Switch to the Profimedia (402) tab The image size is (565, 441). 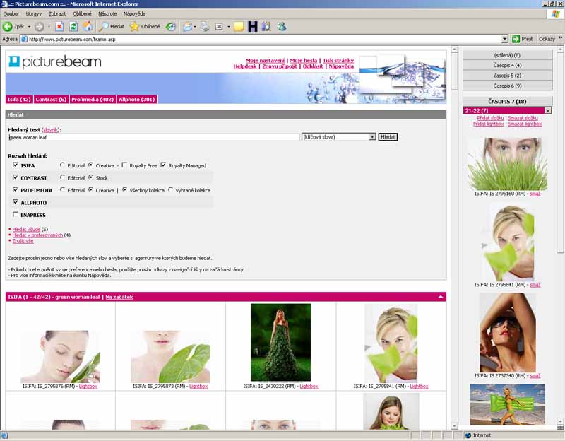(x=93, y=100)
